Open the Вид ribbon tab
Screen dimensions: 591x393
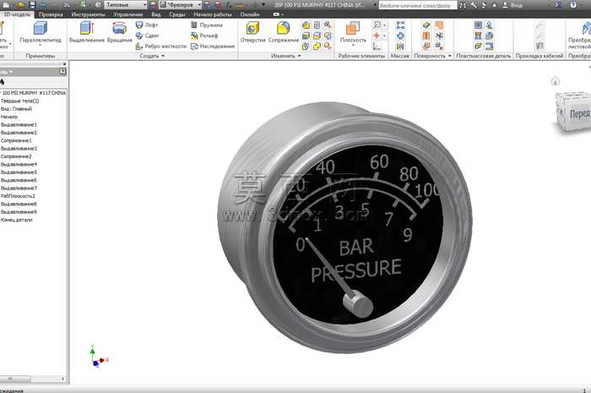coord(156,14)
